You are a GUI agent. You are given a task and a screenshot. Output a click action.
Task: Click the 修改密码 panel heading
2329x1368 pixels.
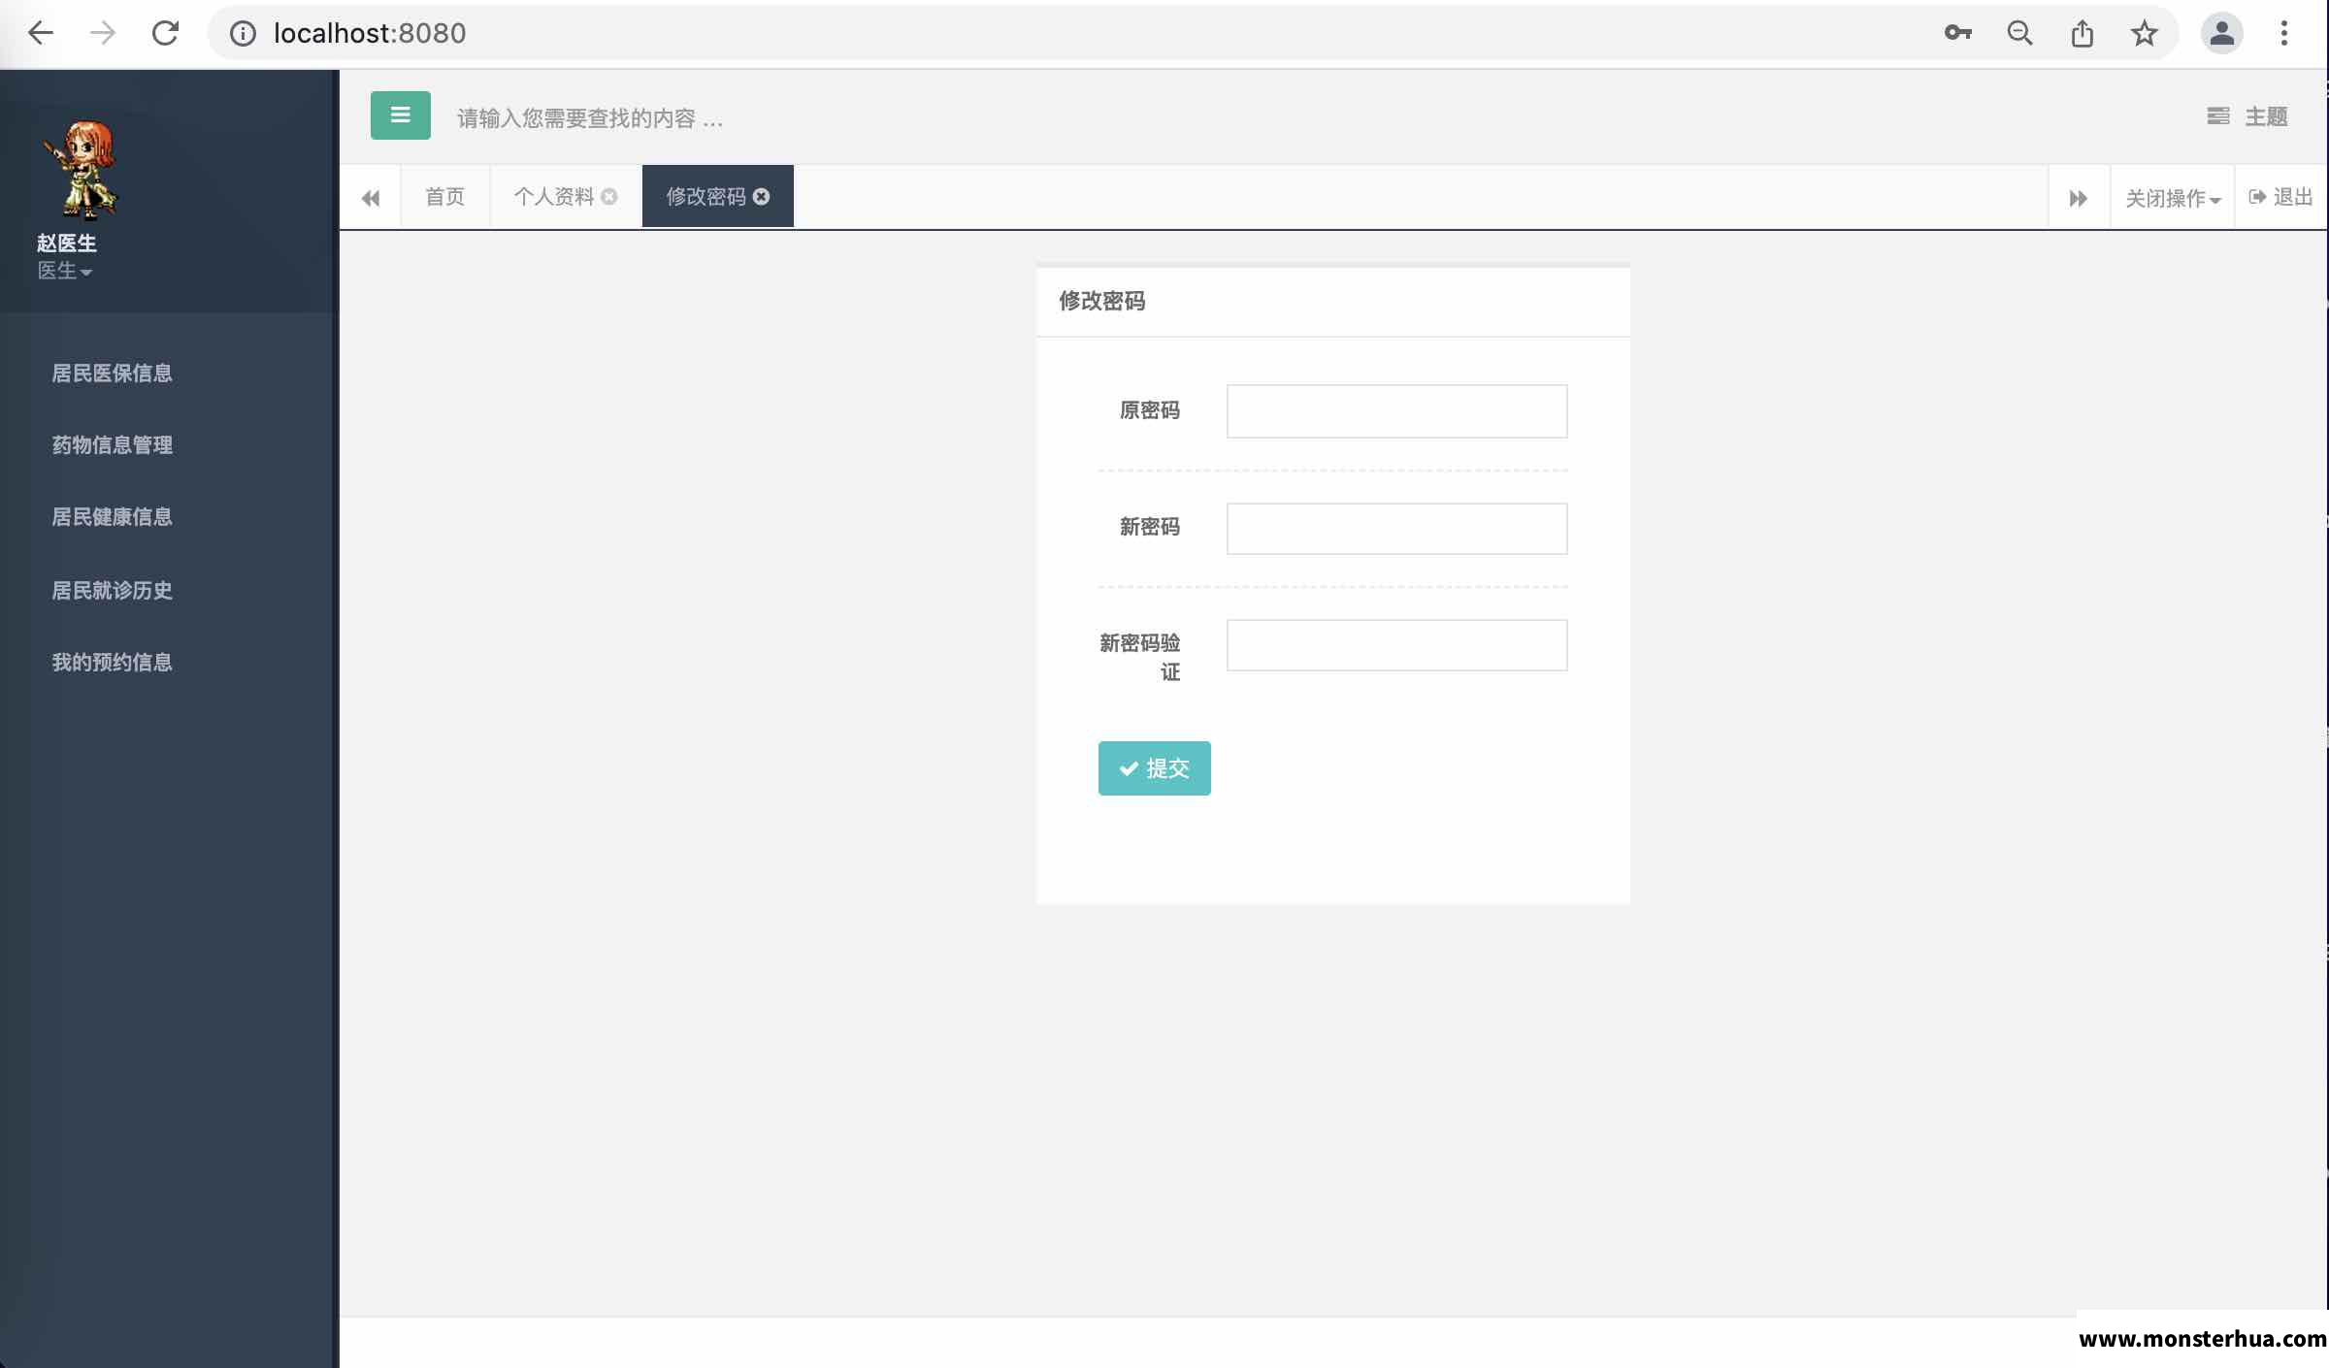[1102, 301]
